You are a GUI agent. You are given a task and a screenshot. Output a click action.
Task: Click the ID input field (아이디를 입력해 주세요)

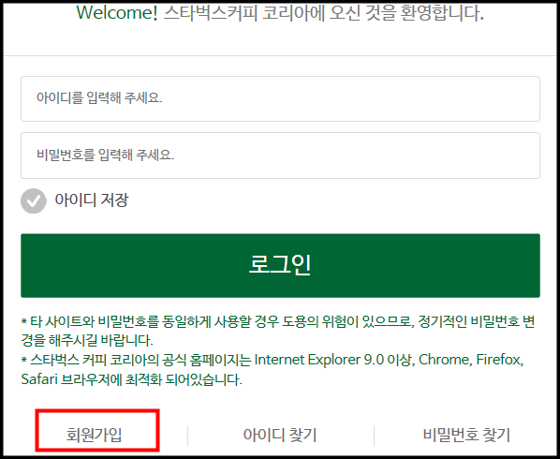[x=280, y=98]
